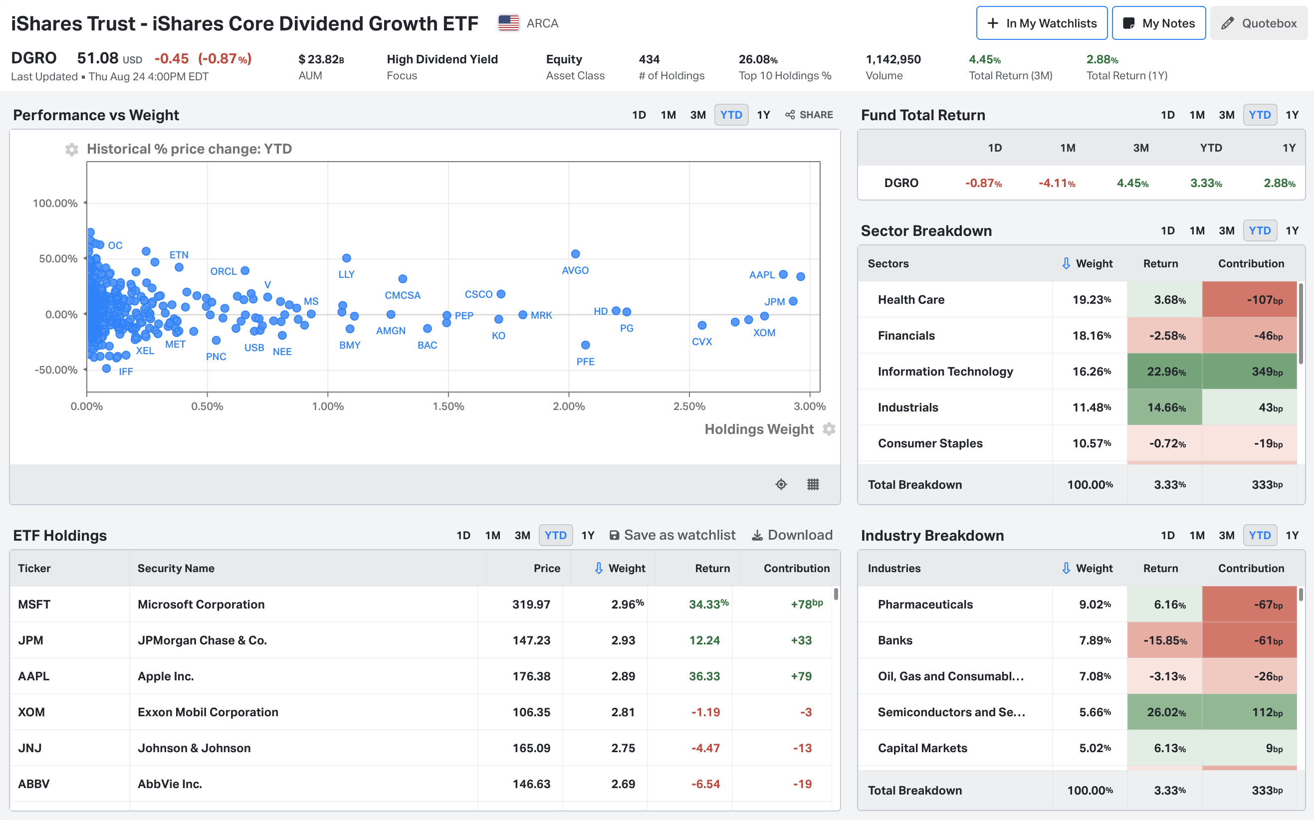Select Semiconductors industry row

click(1077, 712)
